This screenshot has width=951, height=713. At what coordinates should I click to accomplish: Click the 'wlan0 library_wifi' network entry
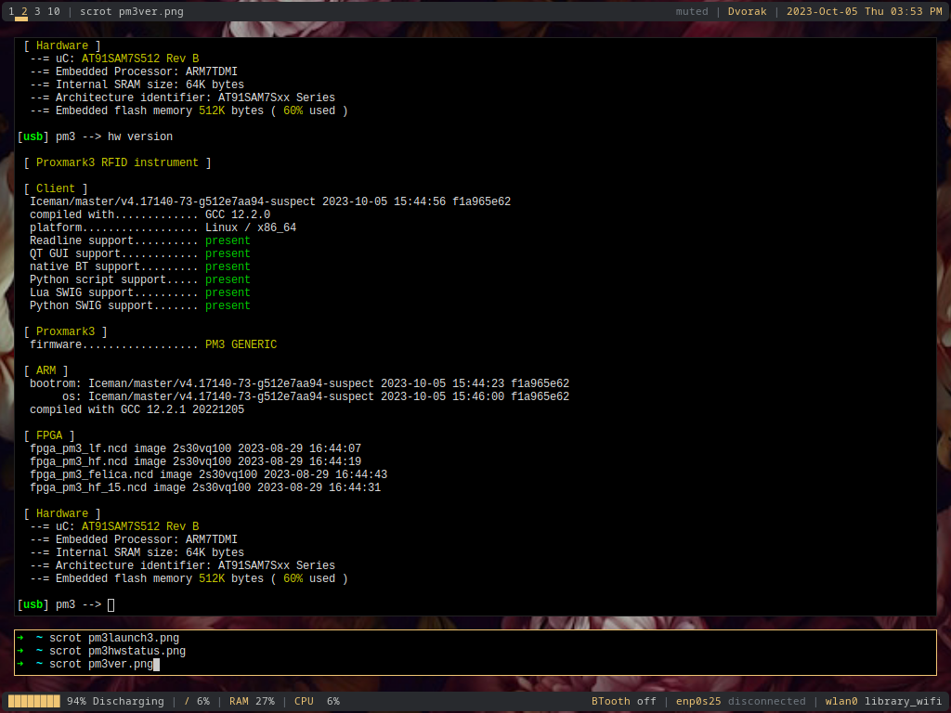pyautogui.click(x=884, y=702)
